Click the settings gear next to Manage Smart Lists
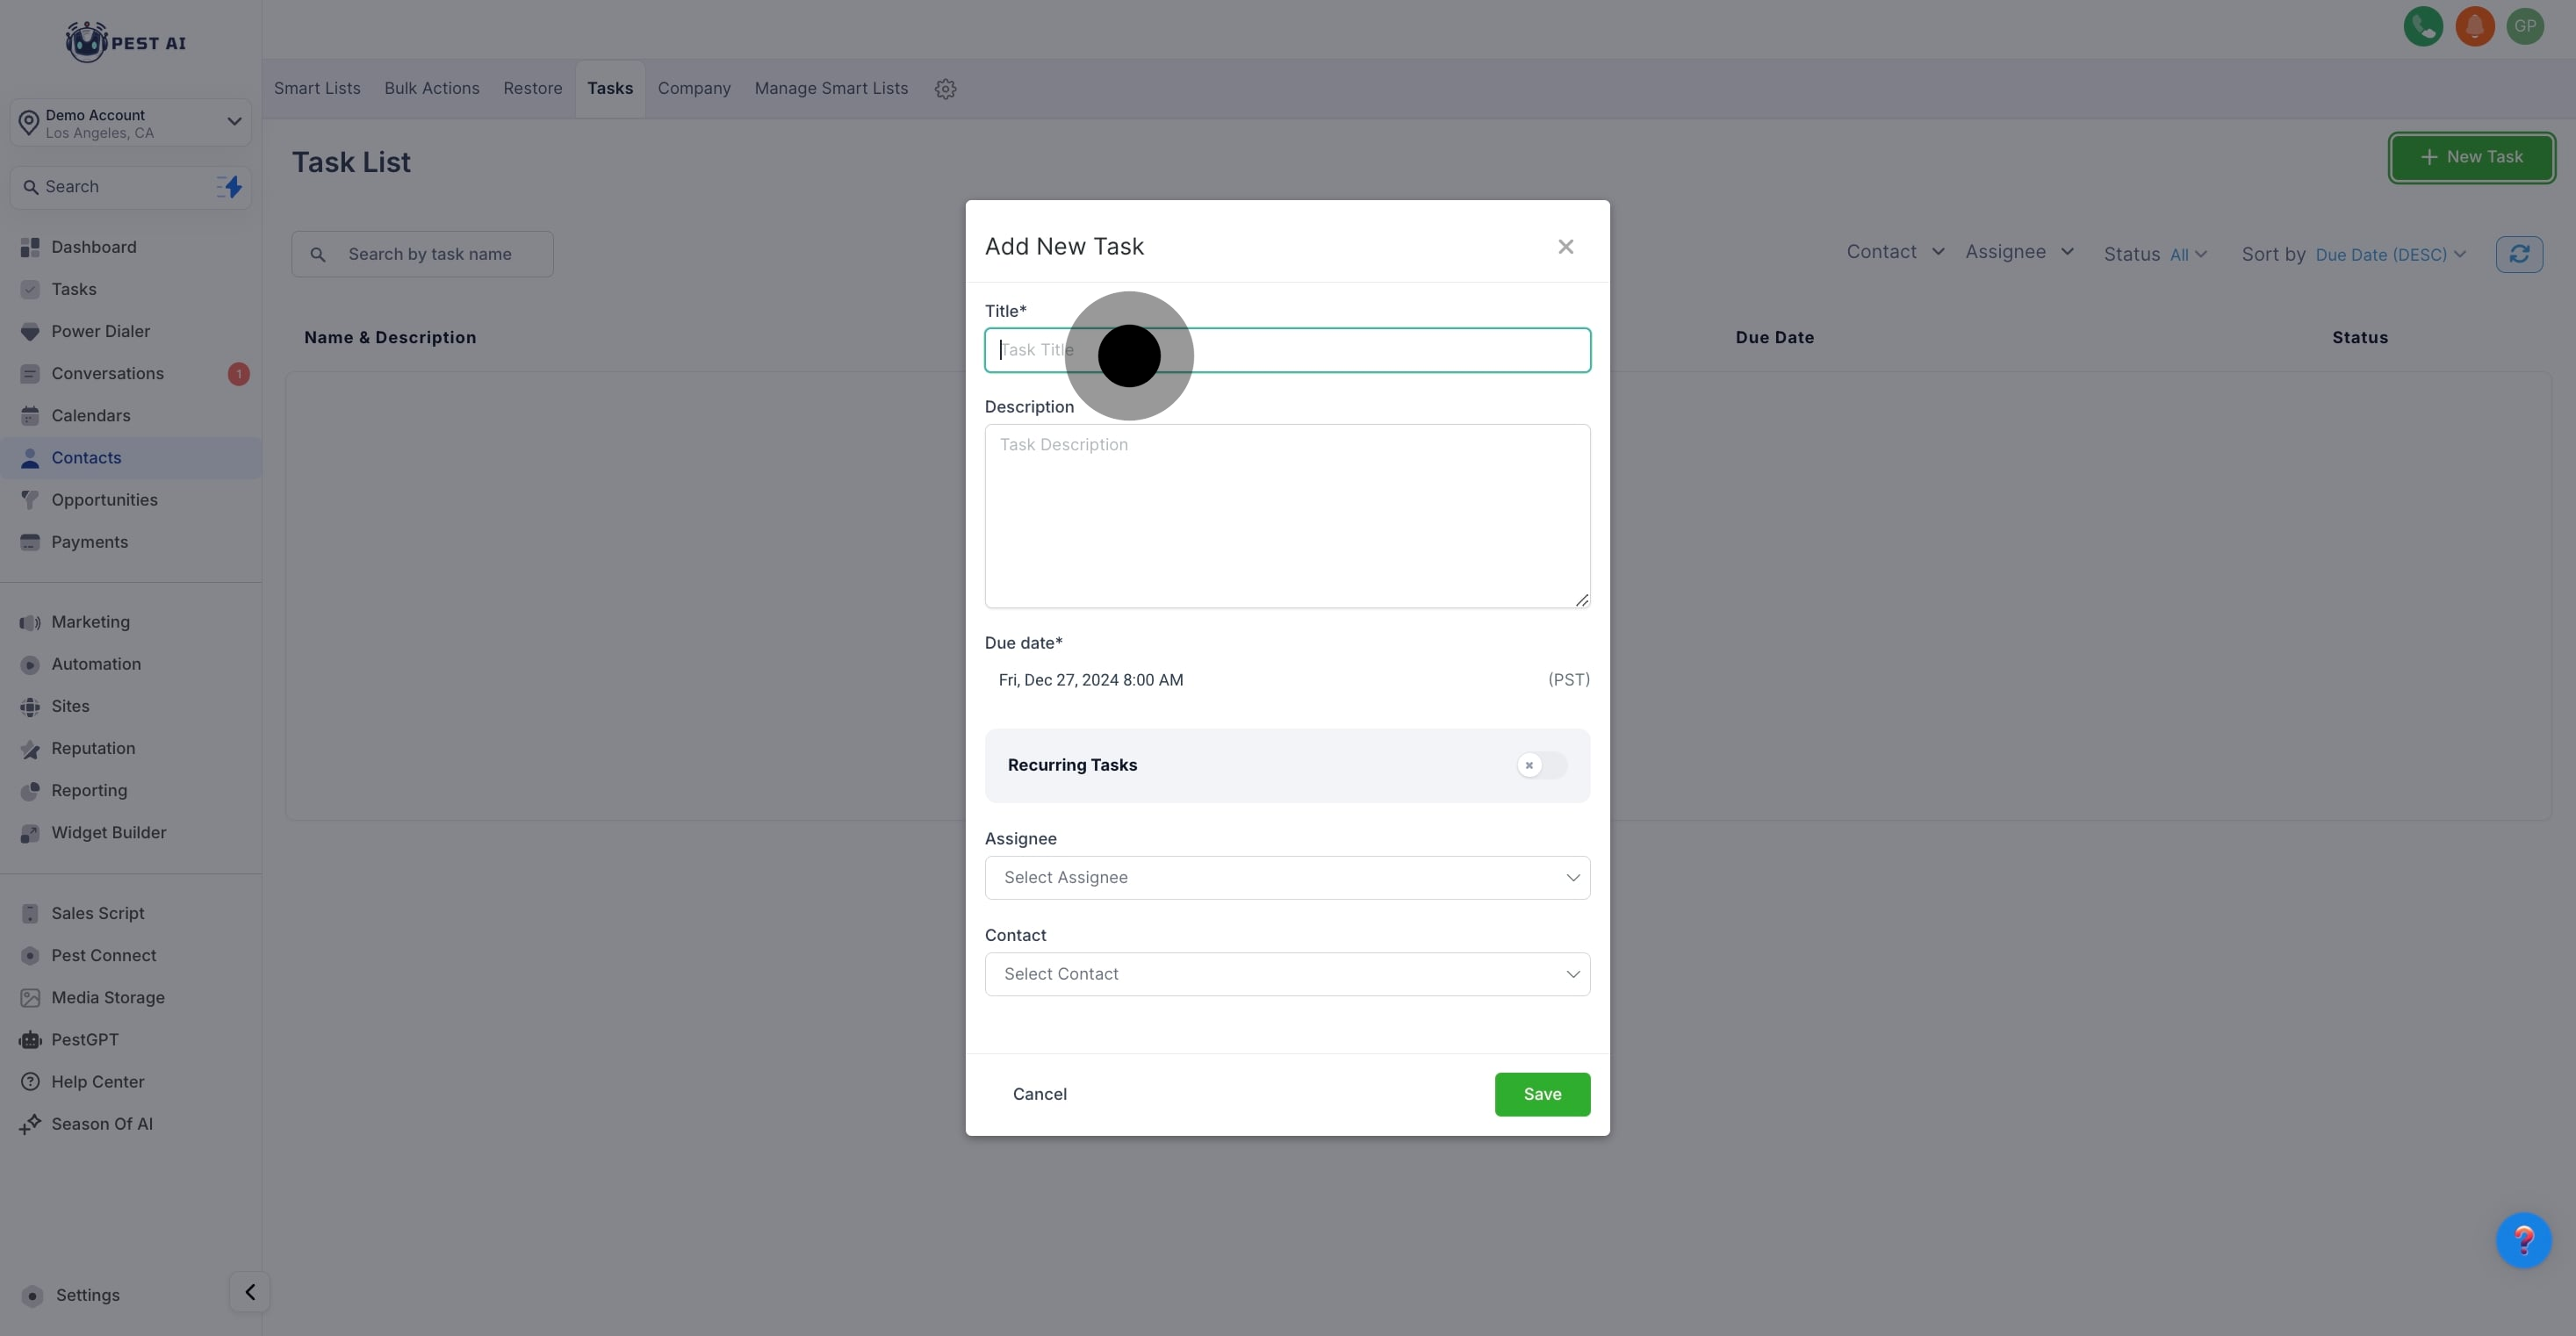 [945, 89]
